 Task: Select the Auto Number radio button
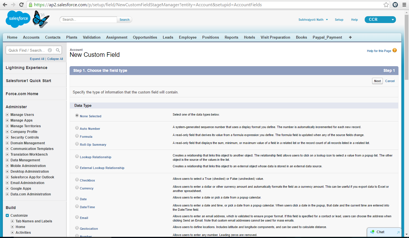pyautogui.click(x=77, y=128)
